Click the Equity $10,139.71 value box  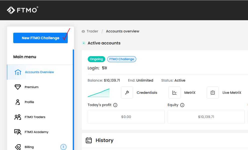206,117
